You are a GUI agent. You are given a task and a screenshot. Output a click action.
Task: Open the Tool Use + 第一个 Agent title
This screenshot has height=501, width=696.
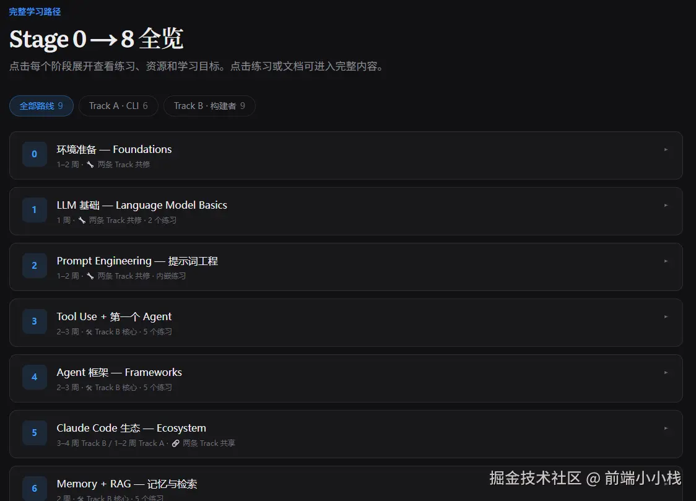pos(114,317)
